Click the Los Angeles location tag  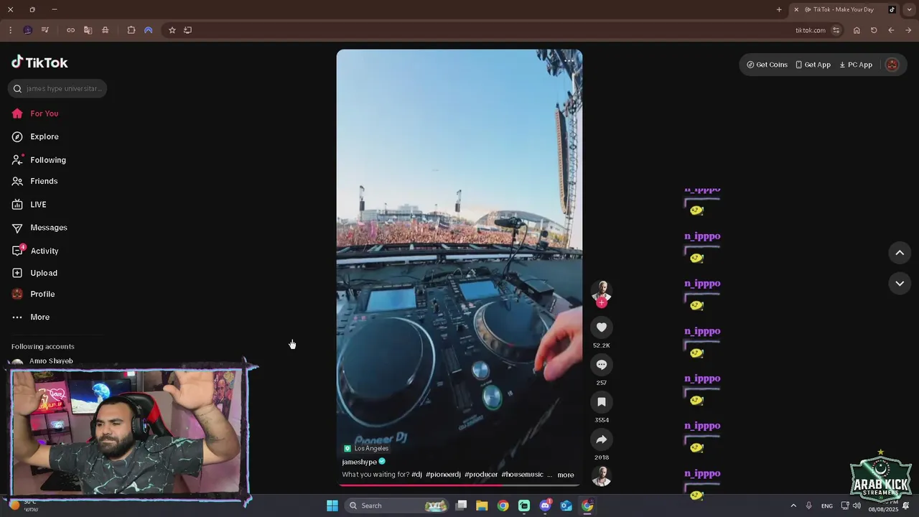(x=366, y=448)
